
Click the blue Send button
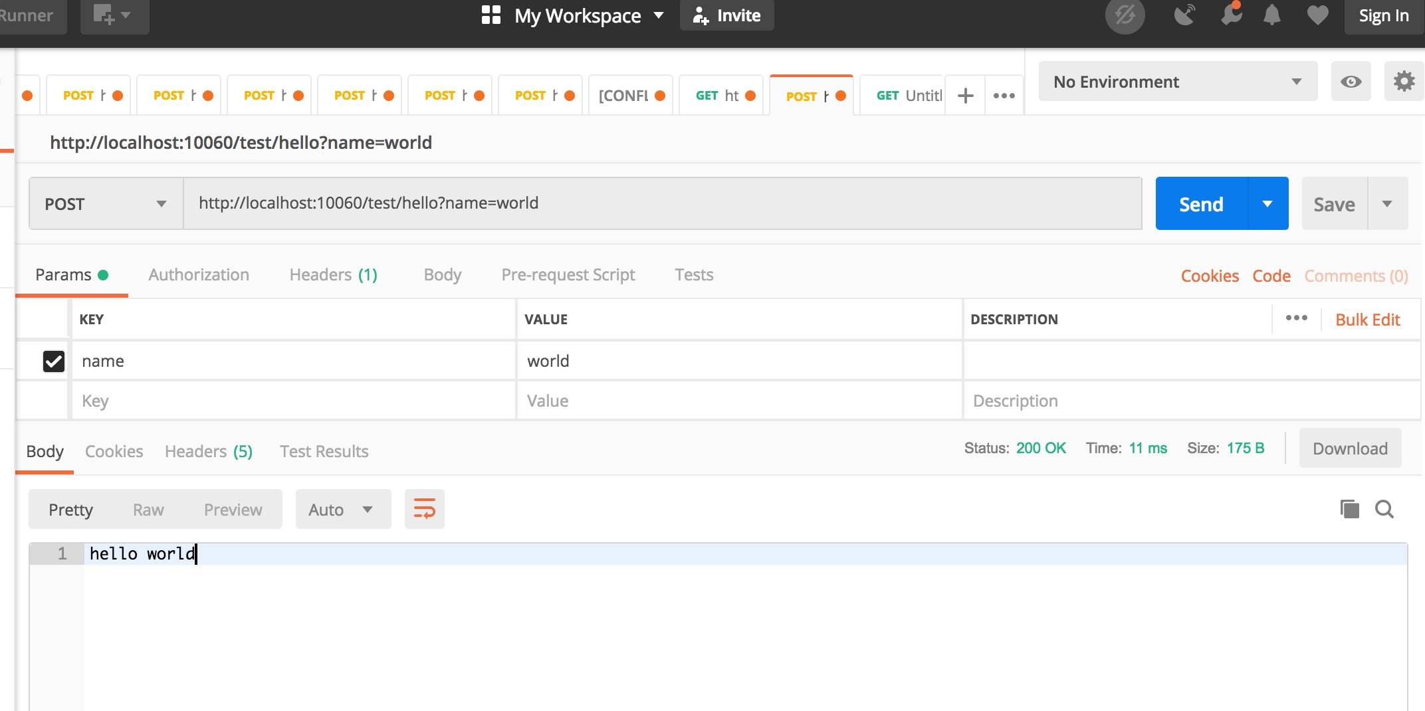click(1201, 204)
